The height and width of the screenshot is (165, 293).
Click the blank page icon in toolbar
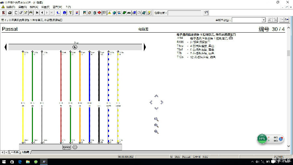tap(16, 13)
